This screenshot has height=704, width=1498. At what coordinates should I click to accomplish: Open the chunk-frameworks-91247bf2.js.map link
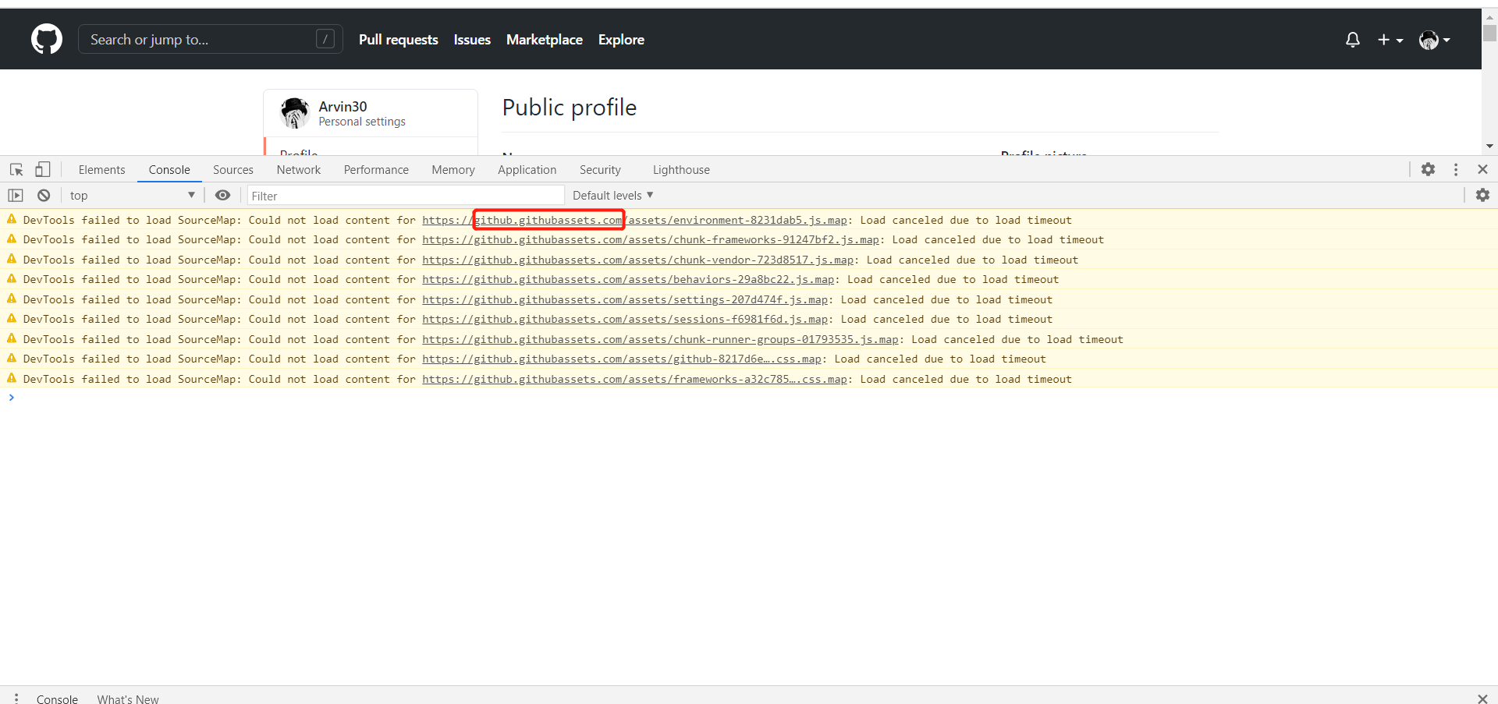tap(651, 240)
